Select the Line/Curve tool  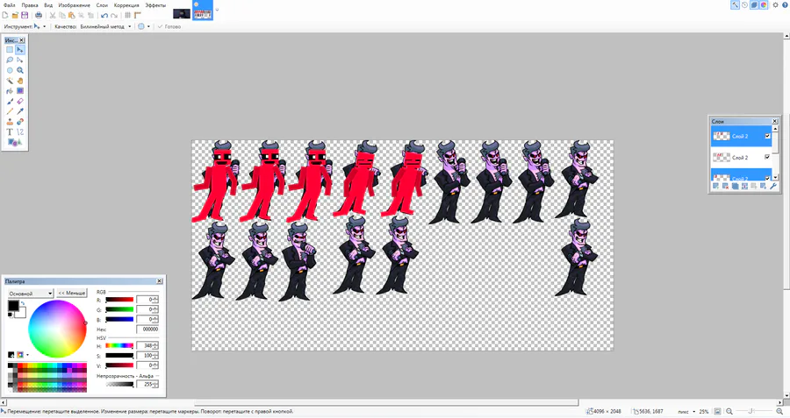coord(19,131)
